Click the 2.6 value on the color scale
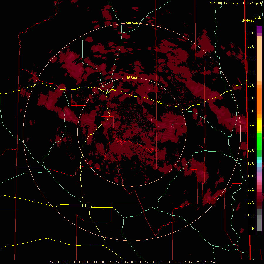 [x=251, y=150]
